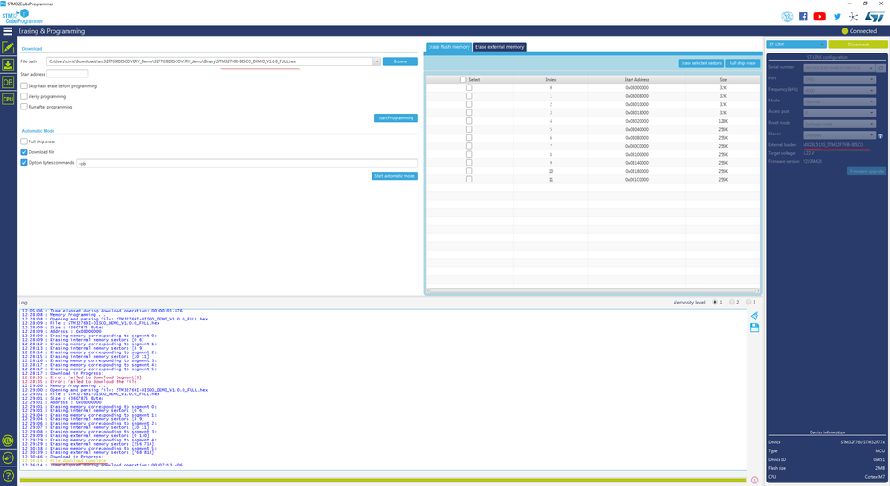
Task: Click the Disconnect button
Action: tap(858, 45)
